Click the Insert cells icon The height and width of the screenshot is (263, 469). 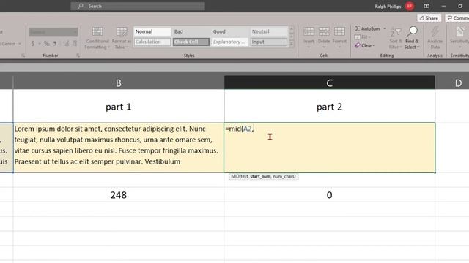coord(309,31)
